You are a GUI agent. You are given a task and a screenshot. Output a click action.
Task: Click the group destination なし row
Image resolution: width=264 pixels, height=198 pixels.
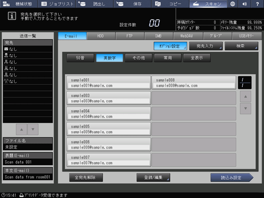(28, 81)
